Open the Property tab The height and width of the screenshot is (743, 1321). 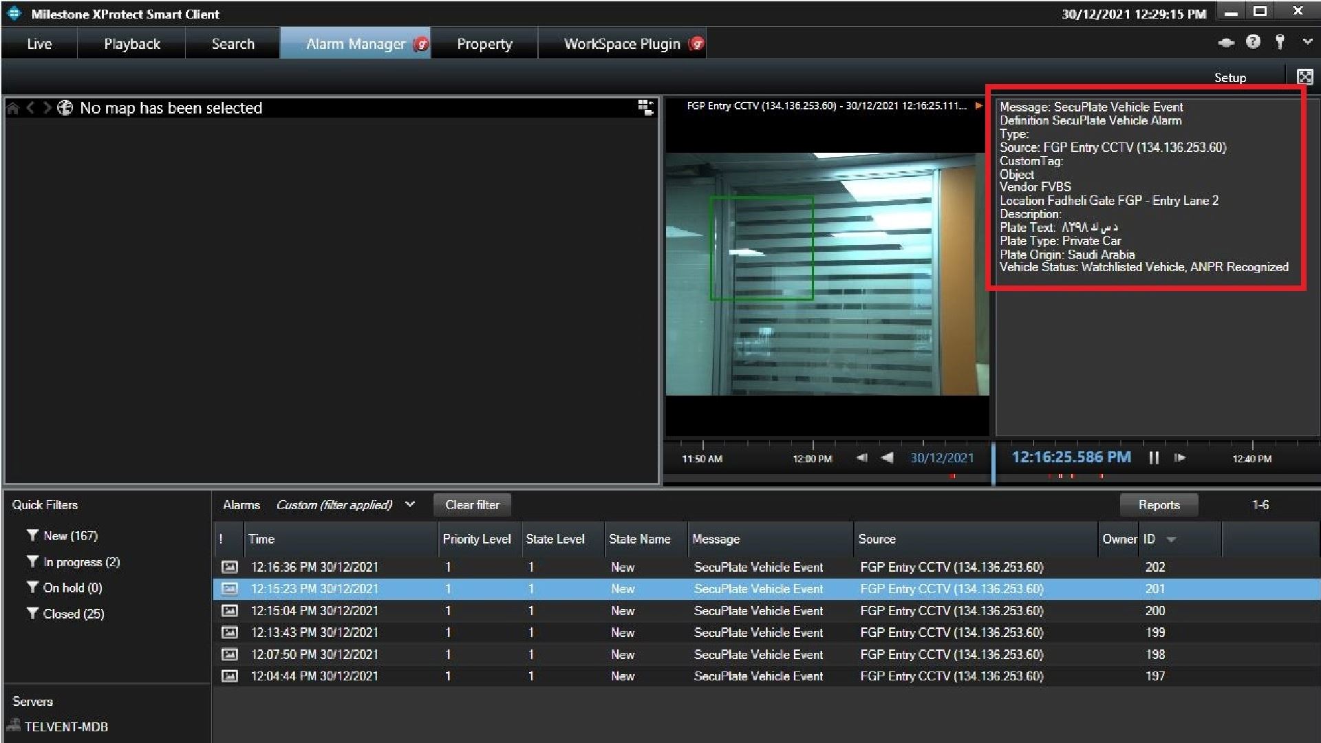[x=484, y=44]
